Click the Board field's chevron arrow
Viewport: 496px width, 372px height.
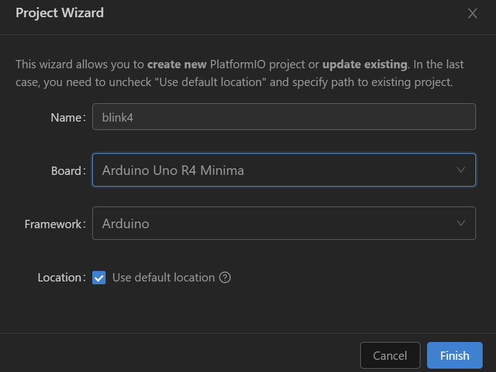[x=460, y=170]
